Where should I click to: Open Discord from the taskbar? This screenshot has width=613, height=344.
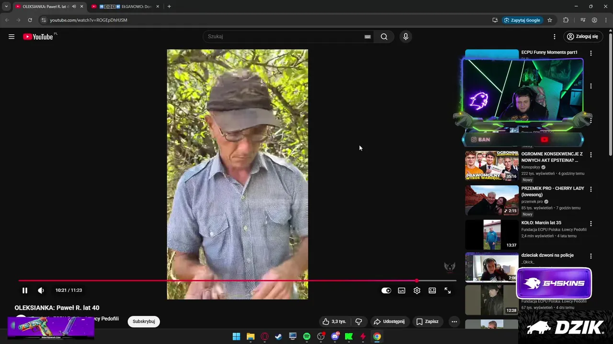(335, 336)
